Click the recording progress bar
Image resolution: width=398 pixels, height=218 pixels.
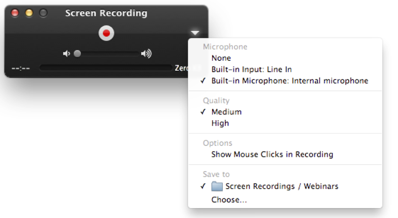click(x=106, y=68)
